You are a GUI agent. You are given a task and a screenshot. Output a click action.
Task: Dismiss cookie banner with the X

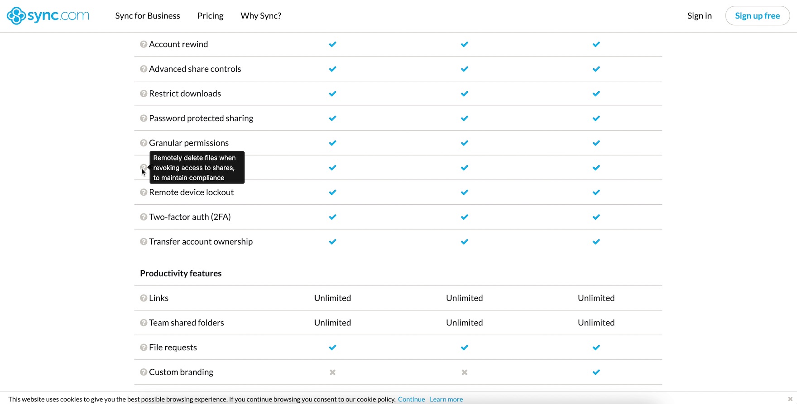point(790,399)
